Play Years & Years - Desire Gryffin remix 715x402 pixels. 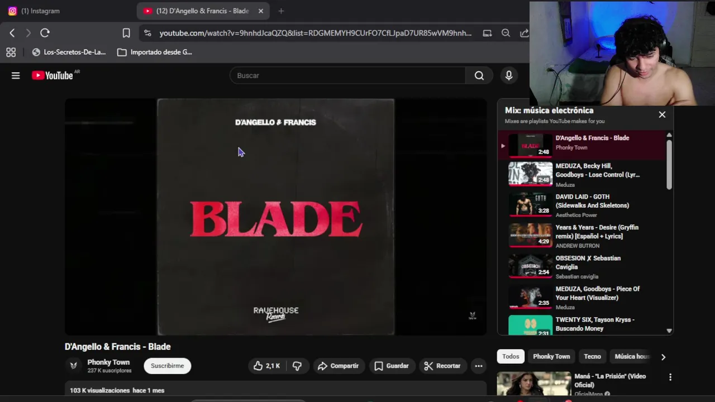[581, 236]
